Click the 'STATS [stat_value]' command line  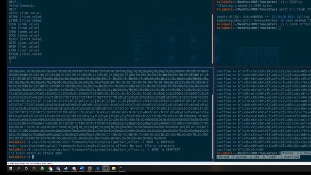click(25, 13)
